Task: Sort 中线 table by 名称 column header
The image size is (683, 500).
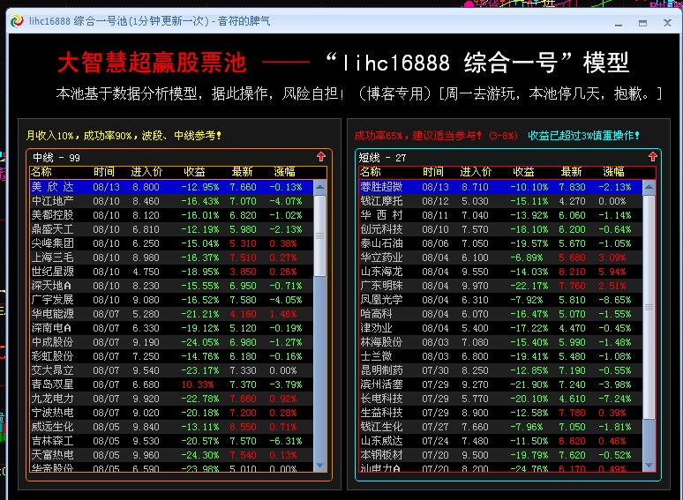Action: tap(41, 172)
